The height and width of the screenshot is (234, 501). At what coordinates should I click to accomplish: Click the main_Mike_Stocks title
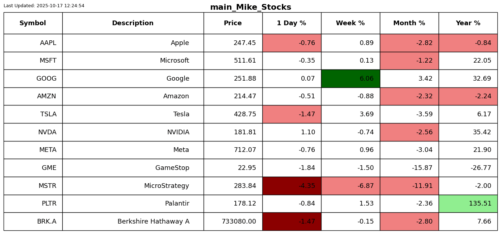(x=250, y=7)
